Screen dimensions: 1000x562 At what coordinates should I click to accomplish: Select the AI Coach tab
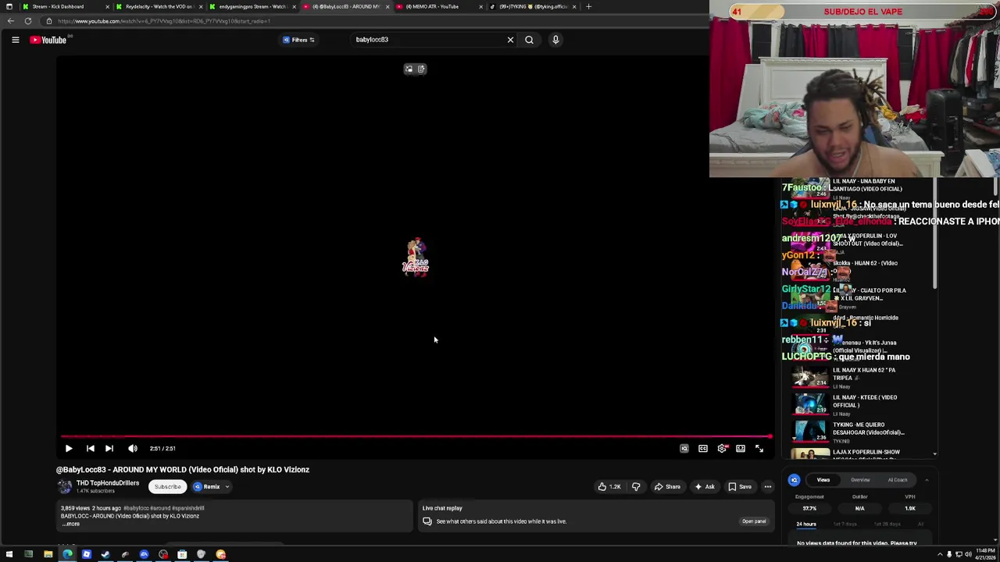coord(898,480)
